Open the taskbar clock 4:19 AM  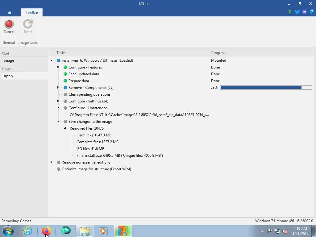[300, 231]
